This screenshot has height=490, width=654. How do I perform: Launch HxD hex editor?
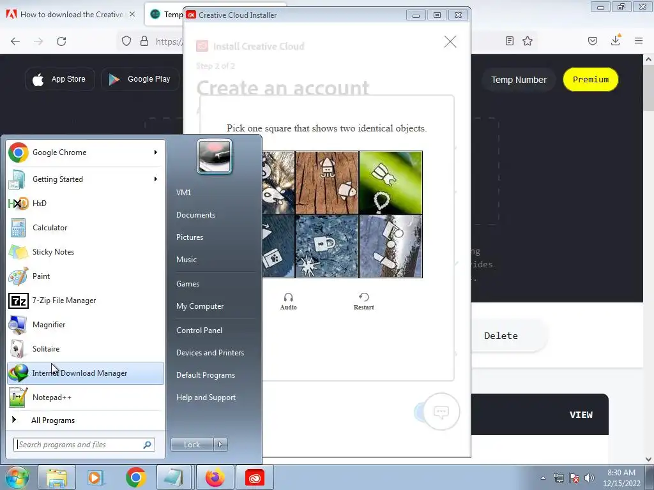(x=86, y=204)
